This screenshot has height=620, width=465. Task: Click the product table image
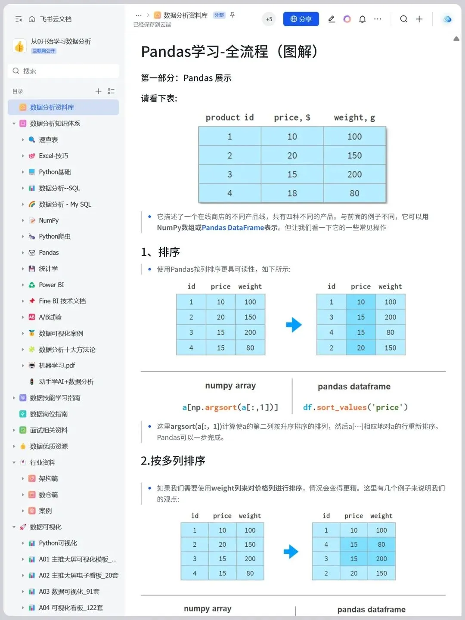[x=292, y=157]
